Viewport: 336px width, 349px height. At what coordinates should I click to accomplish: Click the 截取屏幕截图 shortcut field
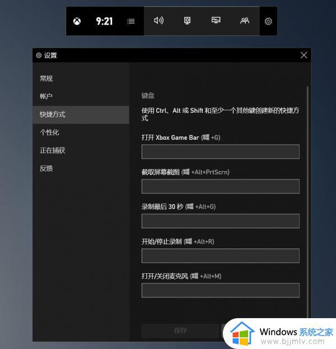click(x=221, y=186)
